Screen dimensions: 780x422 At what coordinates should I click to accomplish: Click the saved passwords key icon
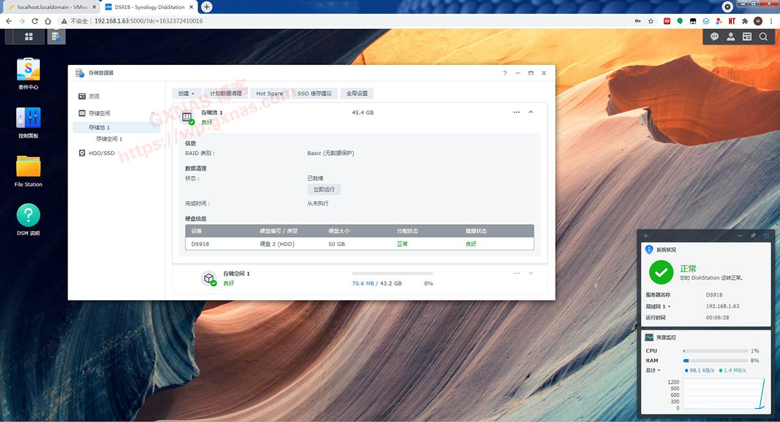[638, 21]
